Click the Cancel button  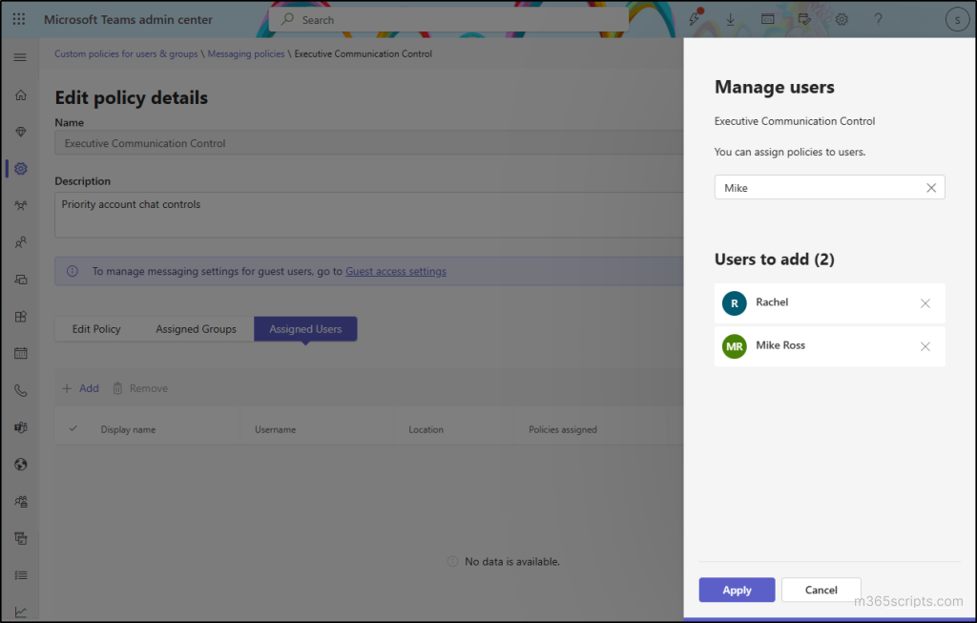[821, 590]
